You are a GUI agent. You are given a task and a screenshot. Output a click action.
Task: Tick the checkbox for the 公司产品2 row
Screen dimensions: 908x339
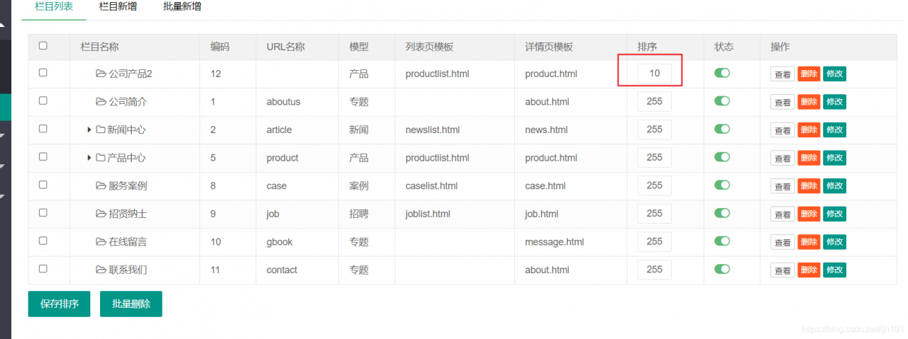click(x=43, y=72)
